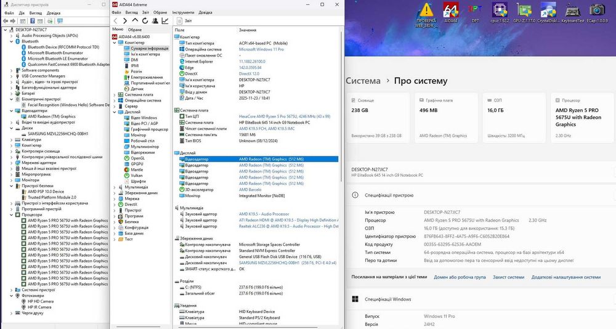Collapse the Процесори node in Device Manager
This screenshot has height=329, width=616.
click(11, 214)
